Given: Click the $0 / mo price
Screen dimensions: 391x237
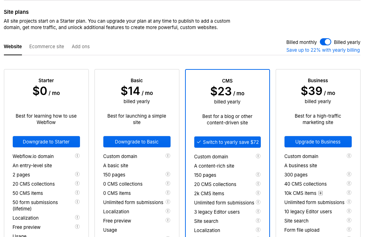Looking at the screenshot, I should point(46,91).
